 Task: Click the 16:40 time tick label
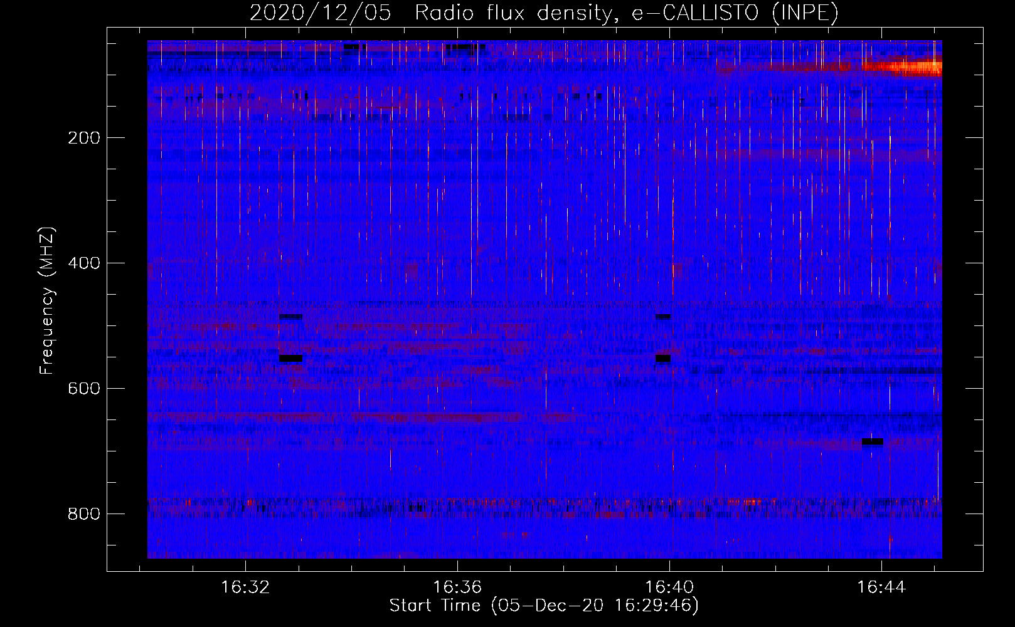(669, 587)
